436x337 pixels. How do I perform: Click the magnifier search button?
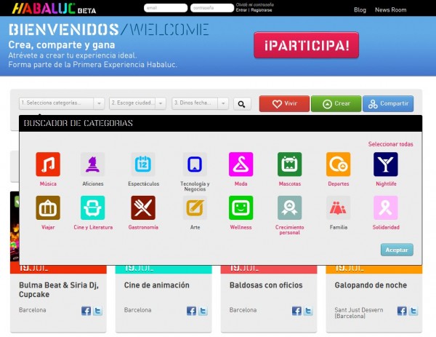click(242, 104)
